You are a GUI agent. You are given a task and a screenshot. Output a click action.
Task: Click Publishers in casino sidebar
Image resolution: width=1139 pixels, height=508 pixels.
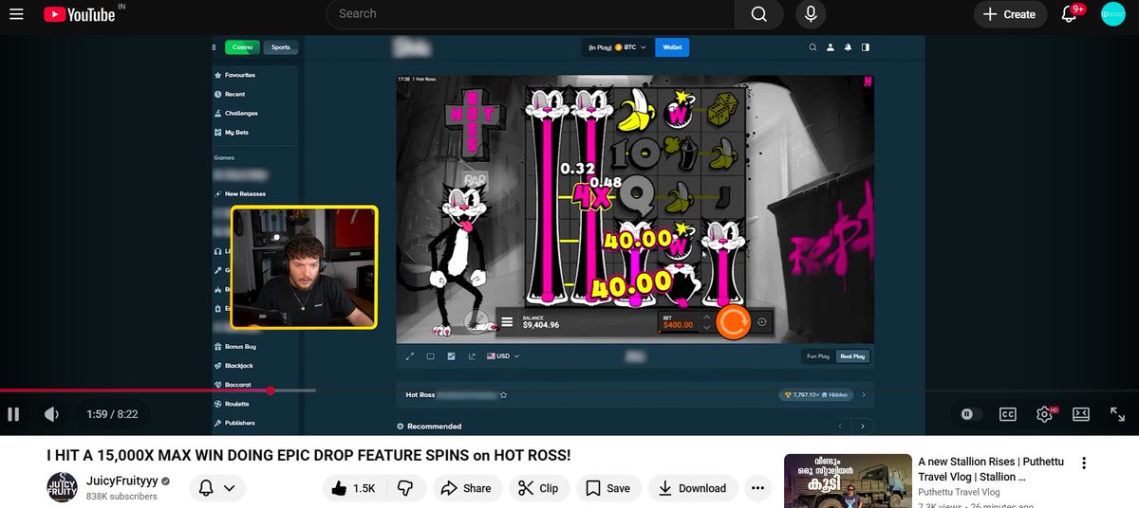click(239, 423)
